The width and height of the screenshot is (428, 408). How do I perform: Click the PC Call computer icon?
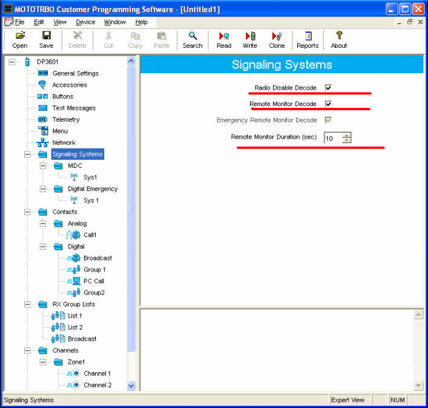(x=74, y=281)
